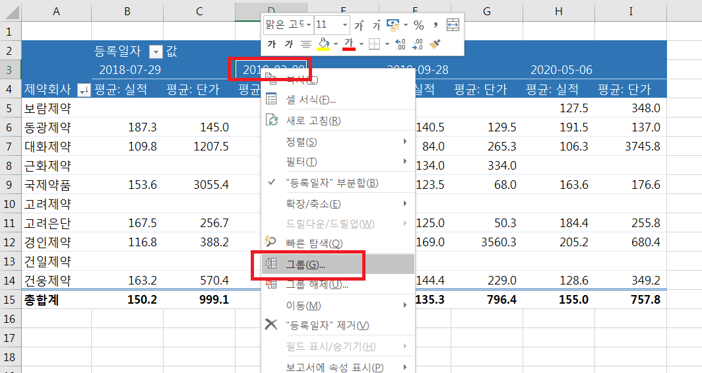The height and width of the screenshot is (373, 702).
Task: Apply center alignment from mini toolbar
Action: (x=305, y=44)
